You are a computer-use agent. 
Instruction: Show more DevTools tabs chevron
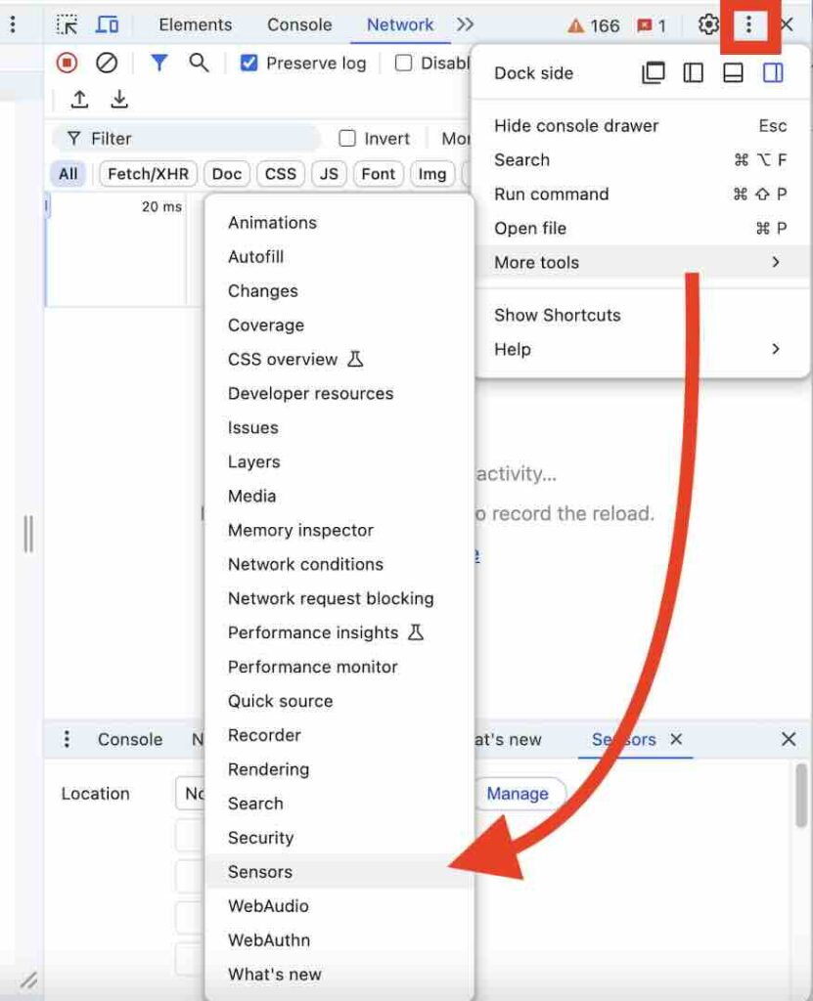466,24
